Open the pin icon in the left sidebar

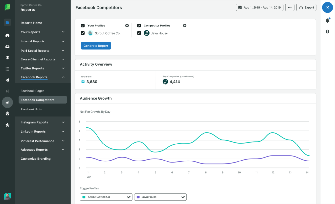[7, 58]
